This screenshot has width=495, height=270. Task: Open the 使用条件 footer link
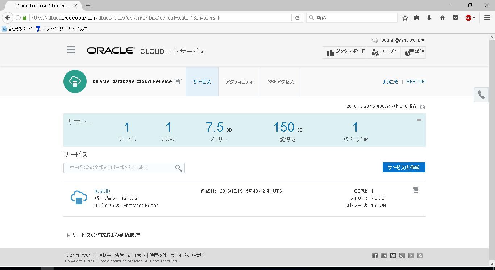[158, 256]
